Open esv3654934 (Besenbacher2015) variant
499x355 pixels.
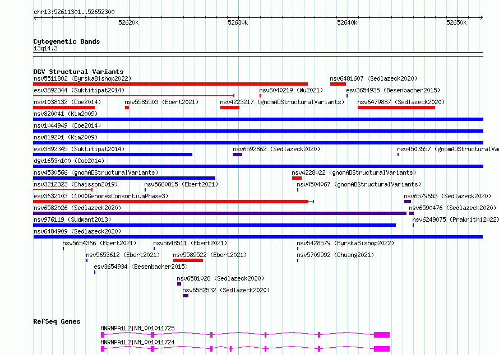pyautogui.click(x=141, y=267)
